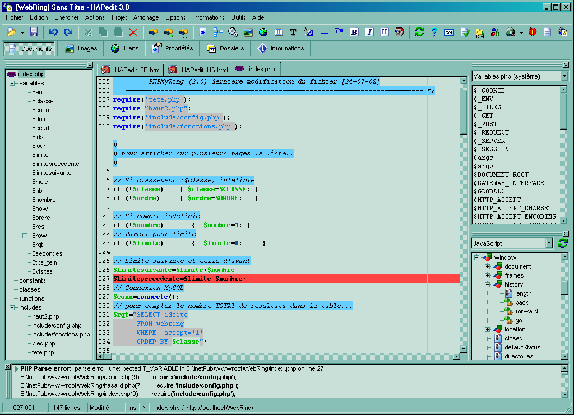
Task: Refresh the JavaScript tree with green arrows
Action: [x=563, y=243]
